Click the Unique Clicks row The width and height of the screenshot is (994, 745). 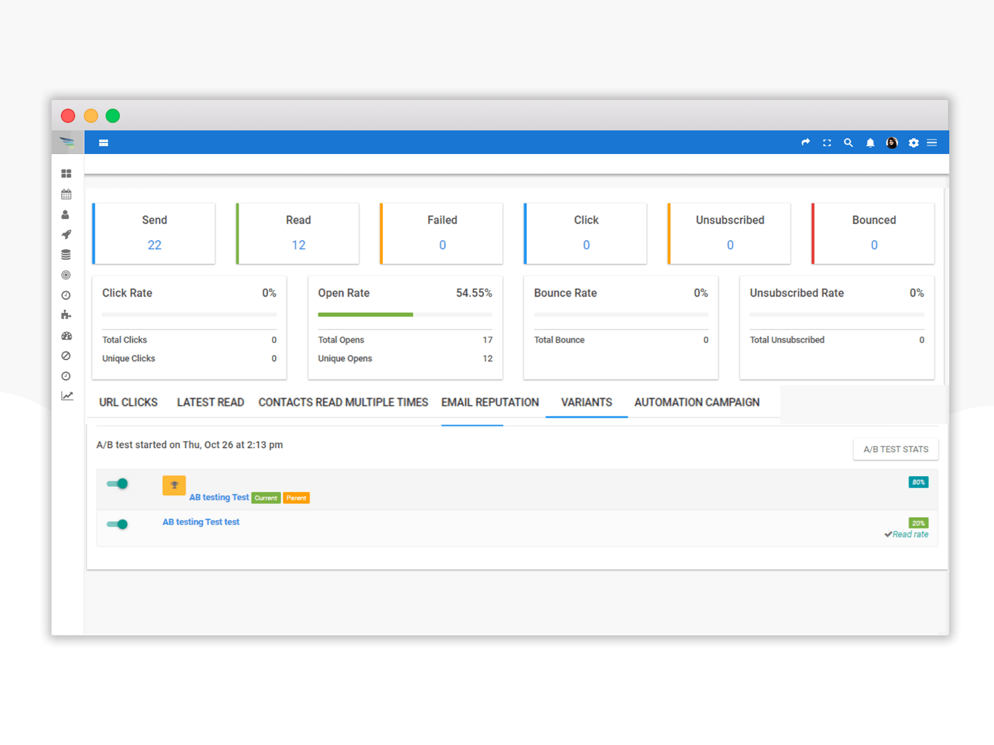pyautogui.click(x=189, y=359)
